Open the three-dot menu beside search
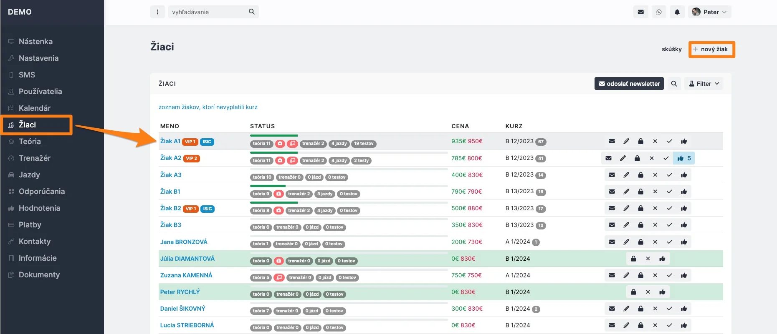 point(157,12)
